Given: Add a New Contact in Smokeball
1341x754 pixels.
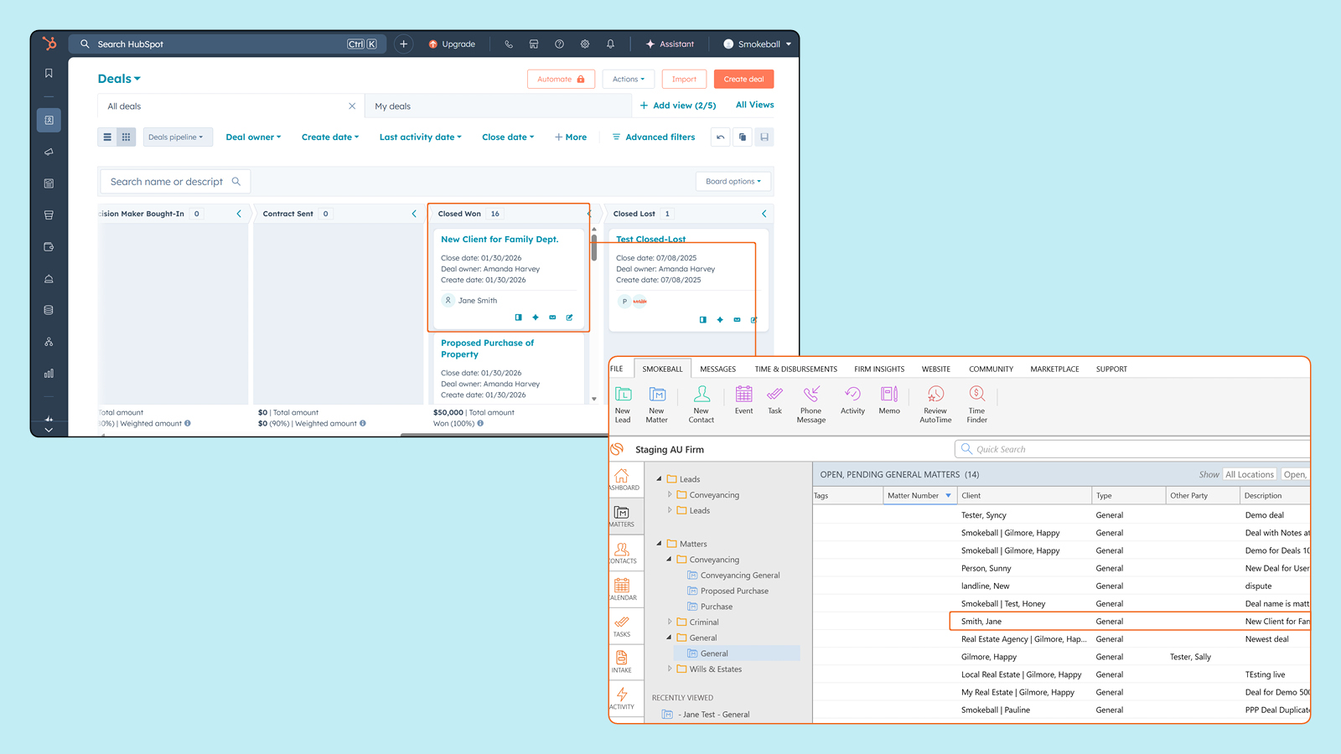Looking at the screenshot, I should (702, 404).
